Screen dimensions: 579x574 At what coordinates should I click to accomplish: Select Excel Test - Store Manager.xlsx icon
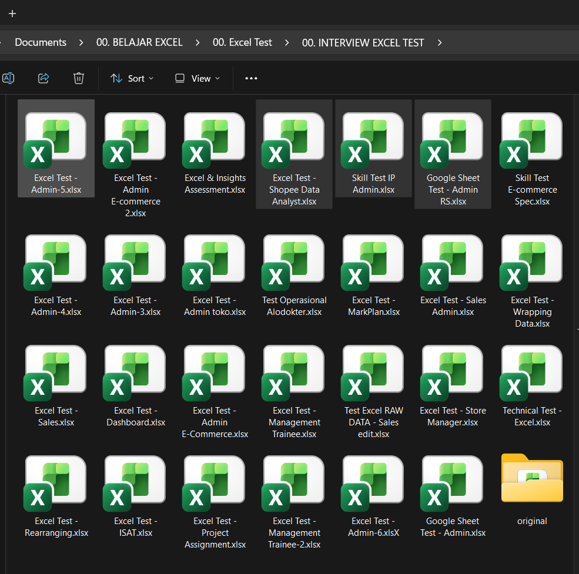point(453,373)
